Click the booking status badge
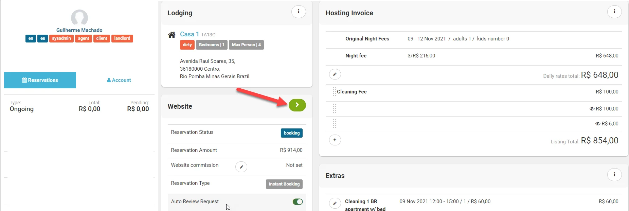Image resolution: width=629 pixels, height=211 pixels. pyautogui.click(x=291, y=133)
